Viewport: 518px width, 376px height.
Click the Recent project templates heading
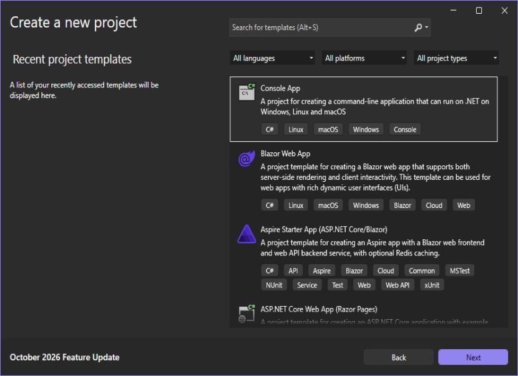pos(72,59)
